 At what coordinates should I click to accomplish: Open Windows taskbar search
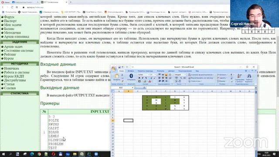pyautogui.click(x=10, y=154)
